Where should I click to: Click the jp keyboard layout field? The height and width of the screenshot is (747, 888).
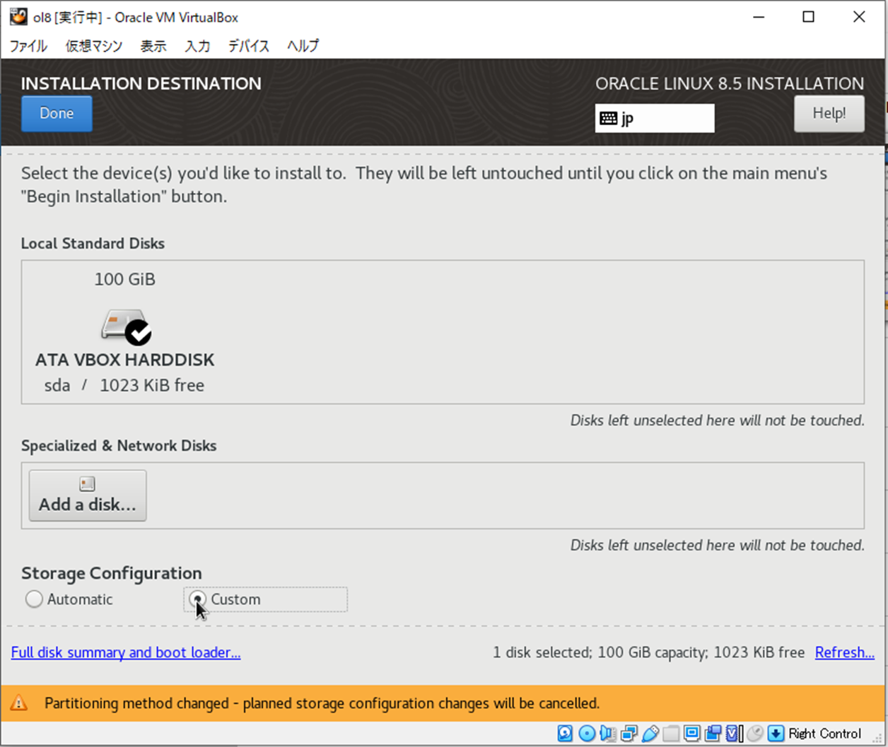(655, 118)
